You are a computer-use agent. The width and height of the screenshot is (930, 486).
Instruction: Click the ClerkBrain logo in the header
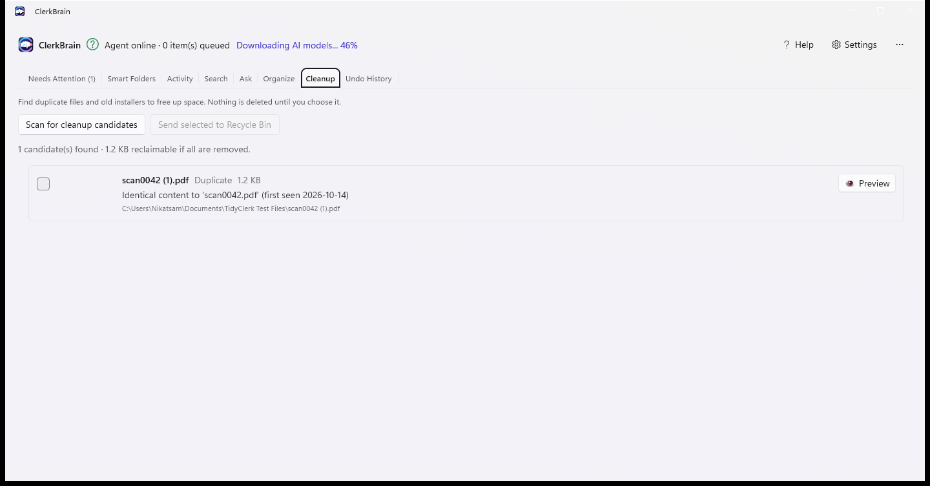[x=26, y=45]
